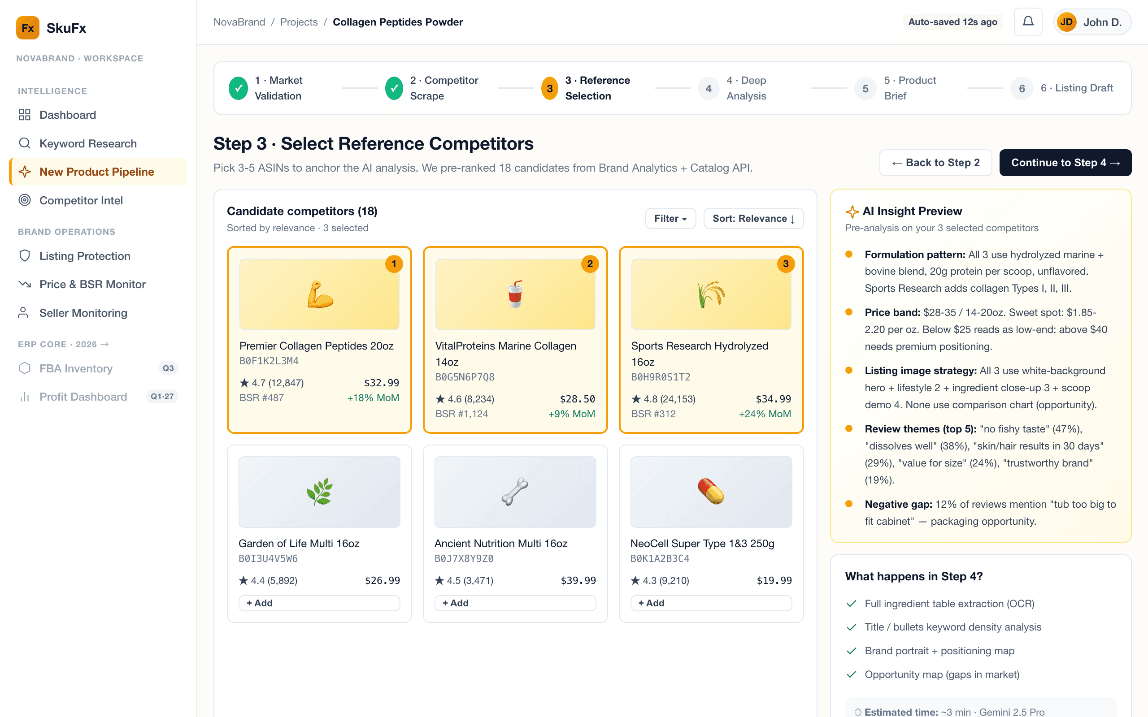The width and height of the screenshot is (1148, 717).
Task: Click the AI Insight Preview sparkle icon
Action: click(852, 212)
